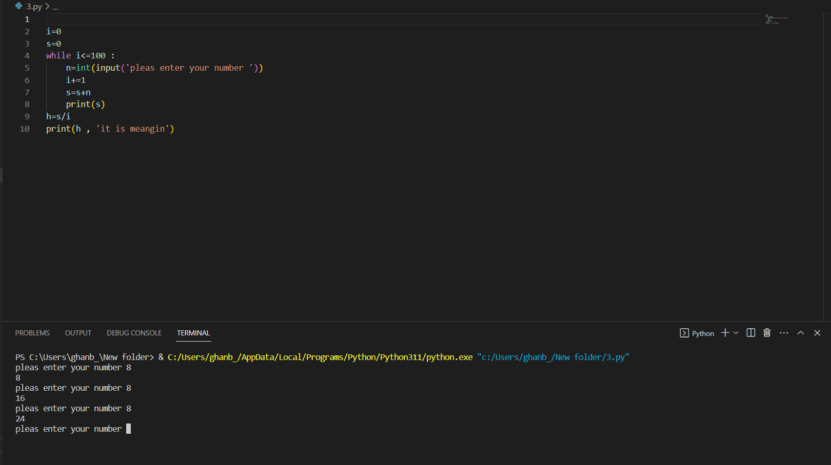Click the 3.py file path in terminal

coord(553,357)
